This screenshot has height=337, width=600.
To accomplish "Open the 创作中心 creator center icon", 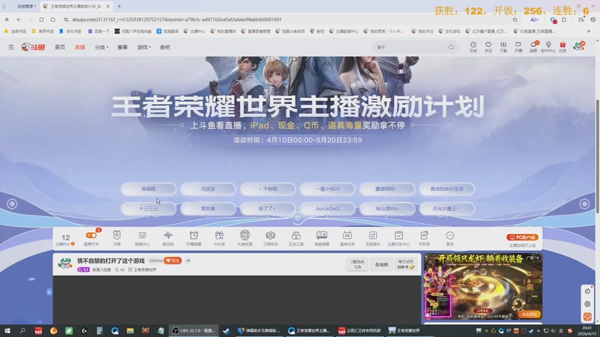I will click(x=548, y=46).
